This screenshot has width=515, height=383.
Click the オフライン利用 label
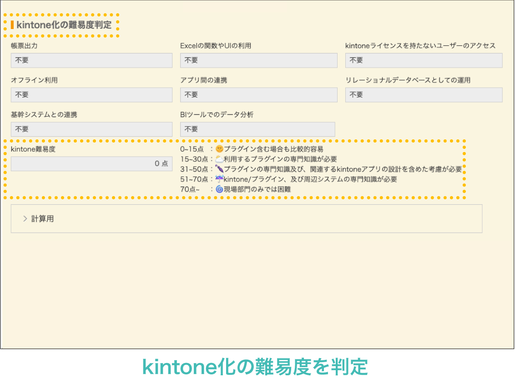point(34,80)
